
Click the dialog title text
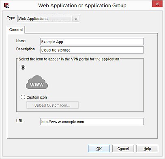pyautogui.click(x=82, y=6)
